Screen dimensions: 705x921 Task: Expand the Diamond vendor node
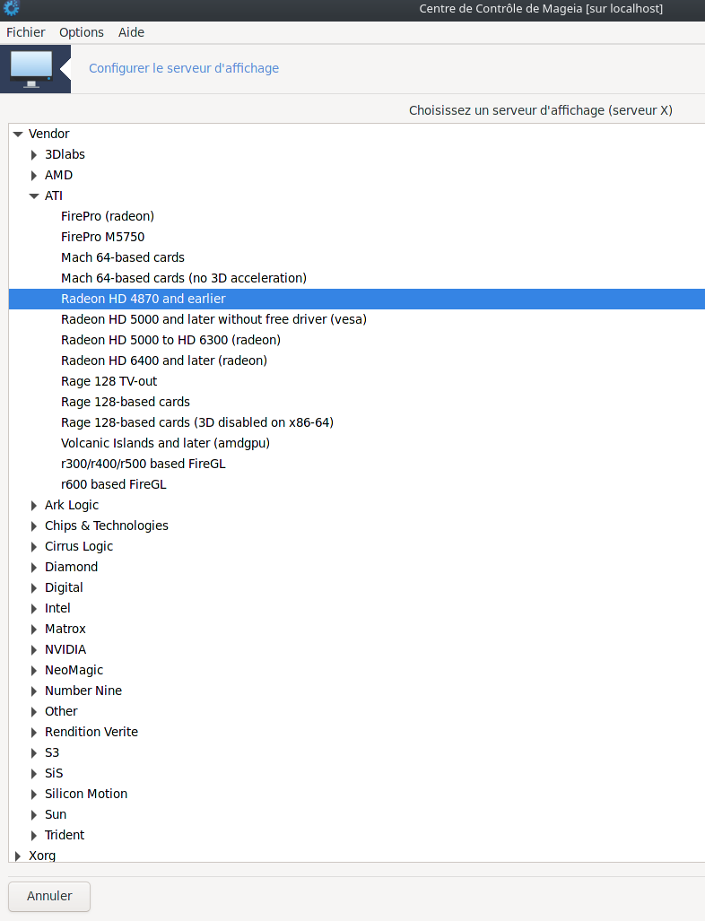tap(33, 567)
